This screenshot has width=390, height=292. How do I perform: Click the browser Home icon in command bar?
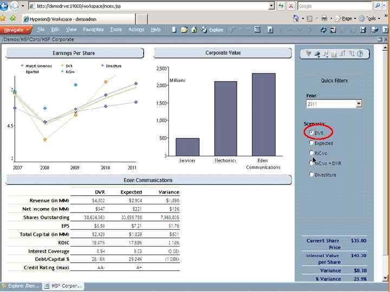point(296,18)
